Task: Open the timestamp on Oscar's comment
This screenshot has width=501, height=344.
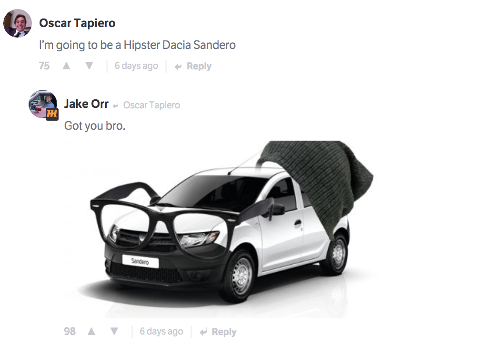Action: 136,66
